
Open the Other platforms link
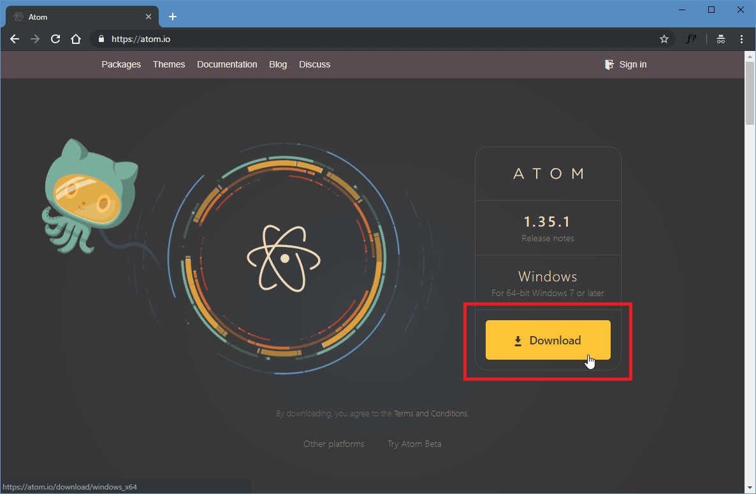(x=334, y=444)
